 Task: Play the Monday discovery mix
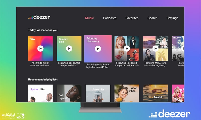tap(98, 49)
